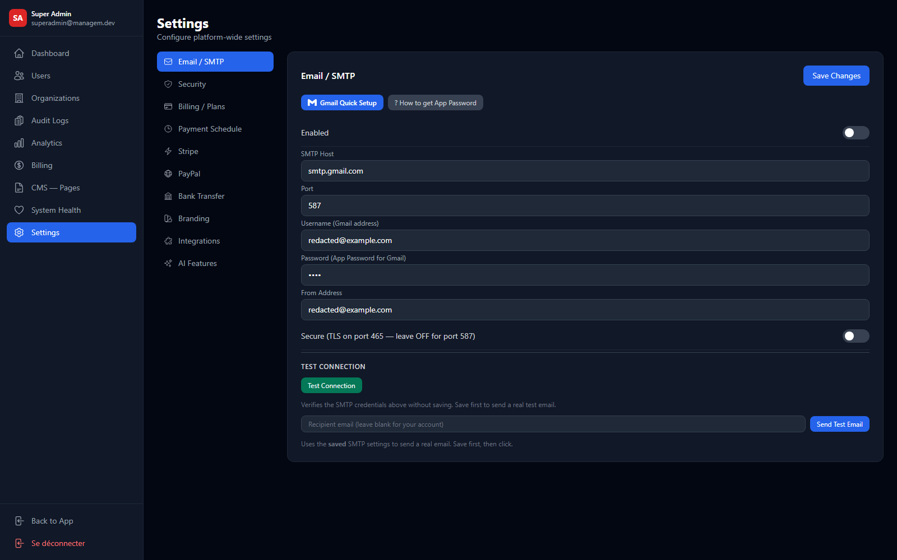
Task: Open the Audit Logs clipboard icon
Action: (x=19, y=120)
